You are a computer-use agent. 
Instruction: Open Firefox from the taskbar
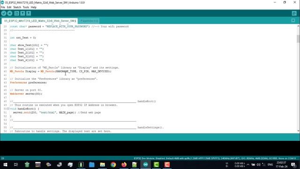point(124,165)
